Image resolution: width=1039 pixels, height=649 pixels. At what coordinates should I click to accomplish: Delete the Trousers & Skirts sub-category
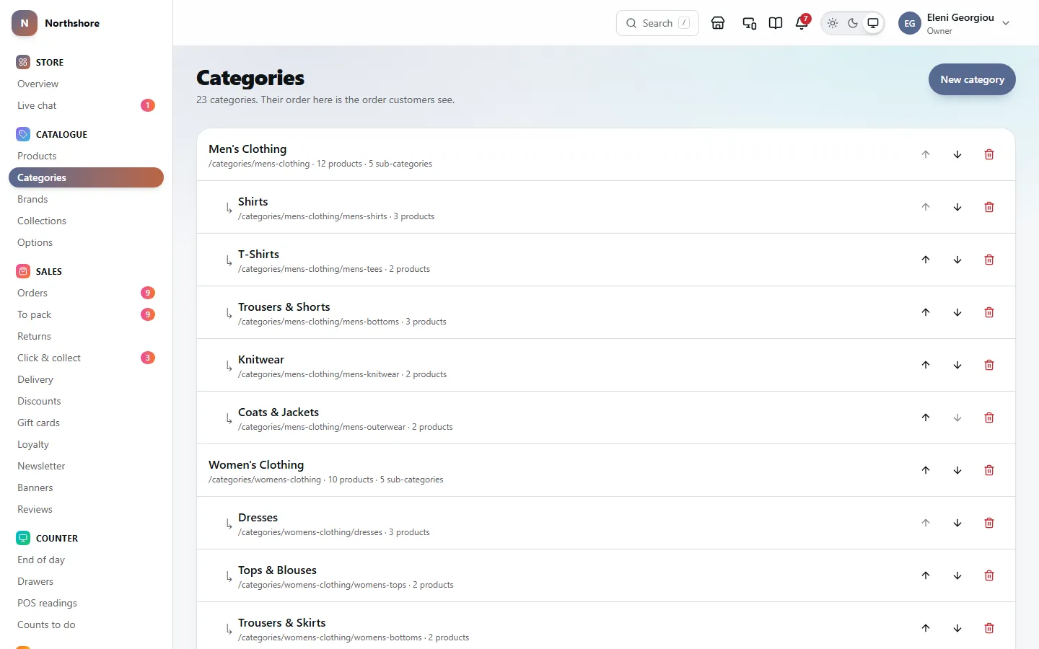pos(989,628)
